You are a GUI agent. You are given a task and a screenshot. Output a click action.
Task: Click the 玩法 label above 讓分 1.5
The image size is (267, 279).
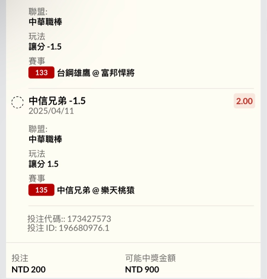click(37, 154)
